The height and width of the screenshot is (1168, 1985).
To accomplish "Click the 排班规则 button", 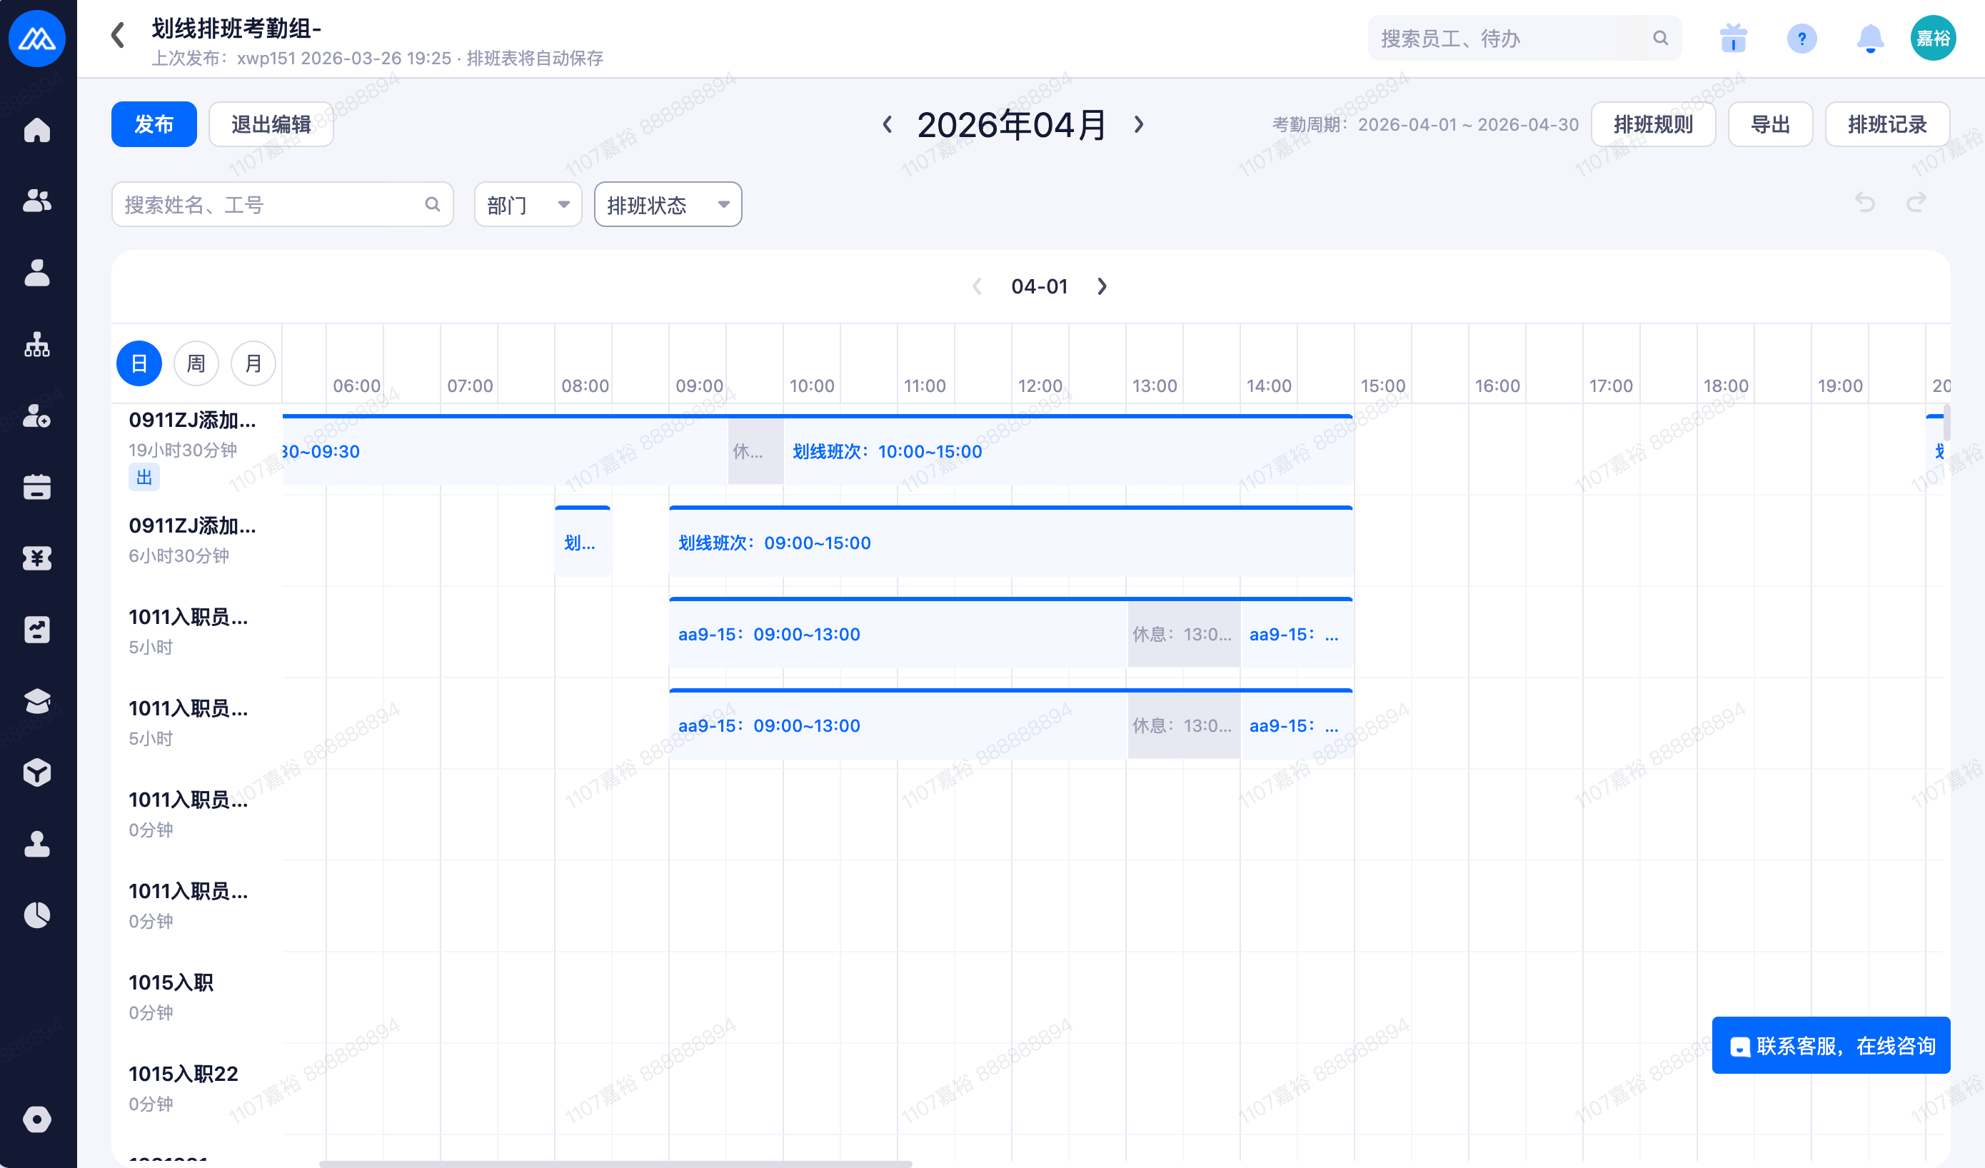I will point(1652,124).
